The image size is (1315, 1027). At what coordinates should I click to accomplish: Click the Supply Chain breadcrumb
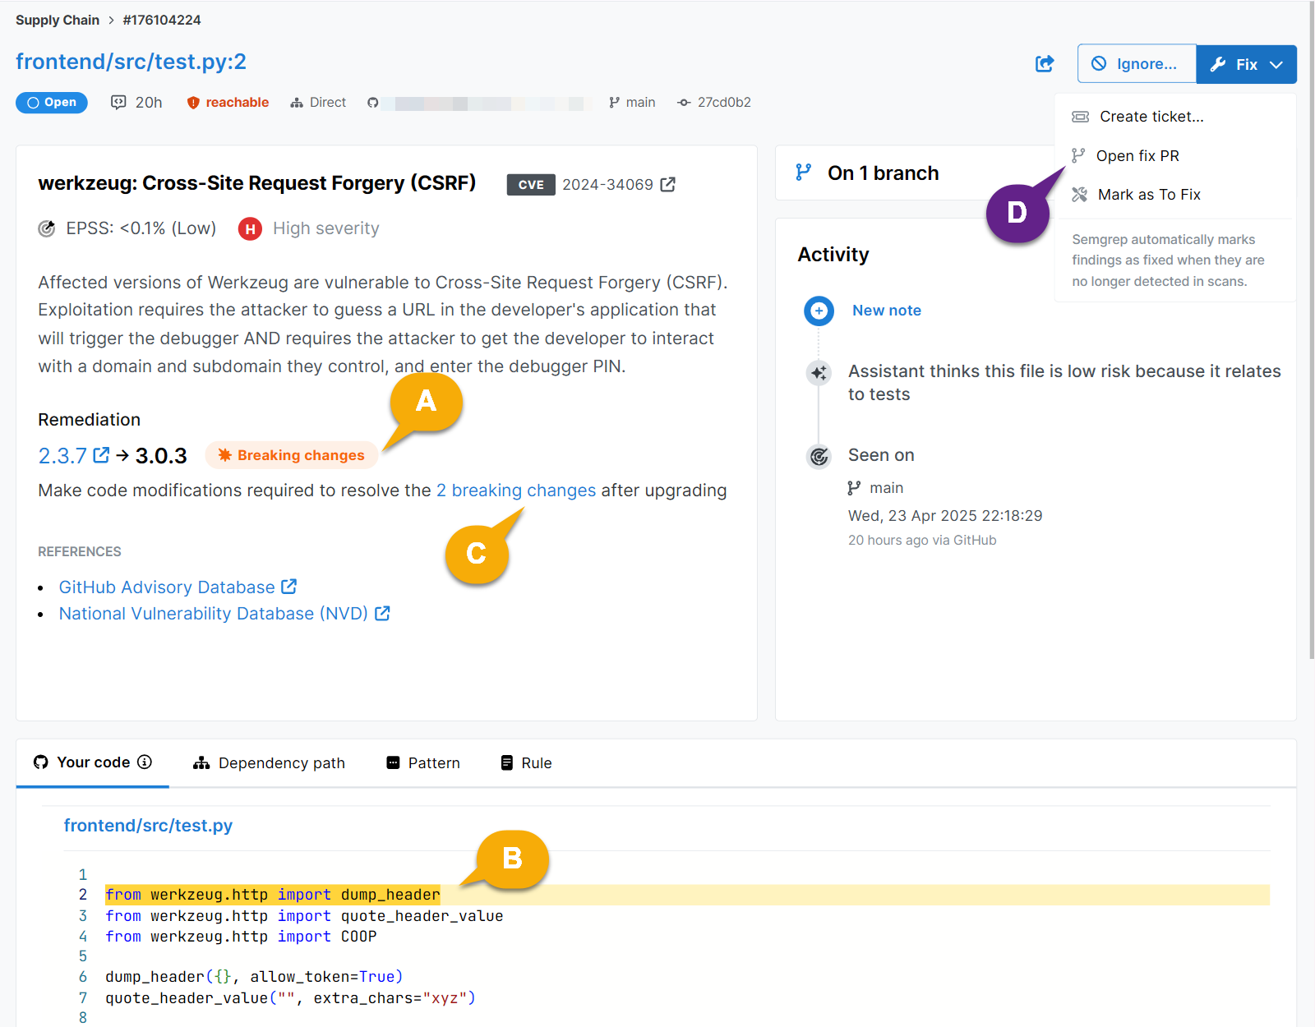(x=58, y=20)
